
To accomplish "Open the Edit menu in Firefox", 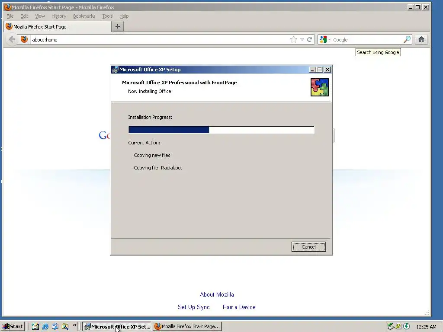I will [24, 16].
